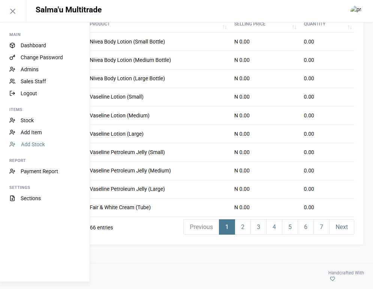Click the Payment Report user-plus icon
The image size is (373, 289).
12,171
